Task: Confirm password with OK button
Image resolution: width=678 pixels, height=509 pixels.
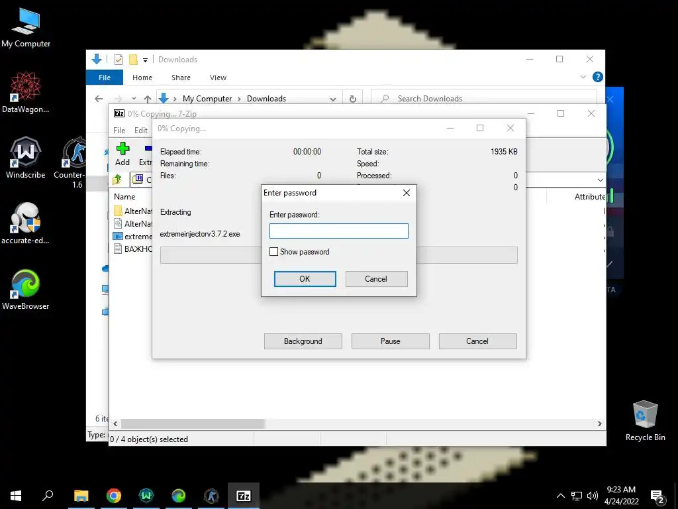Action: click(x=305, y=279)
